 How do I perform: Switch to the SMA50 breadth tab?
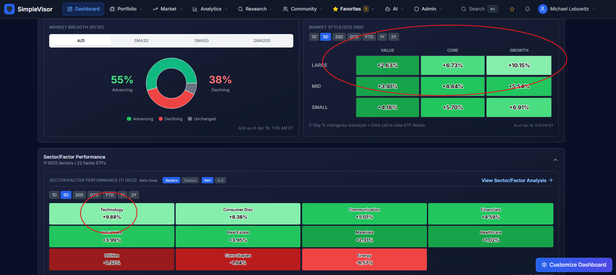tap(201, 41)
